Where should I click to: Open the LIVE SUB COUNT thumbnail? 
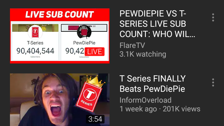[x=60, y=36]
